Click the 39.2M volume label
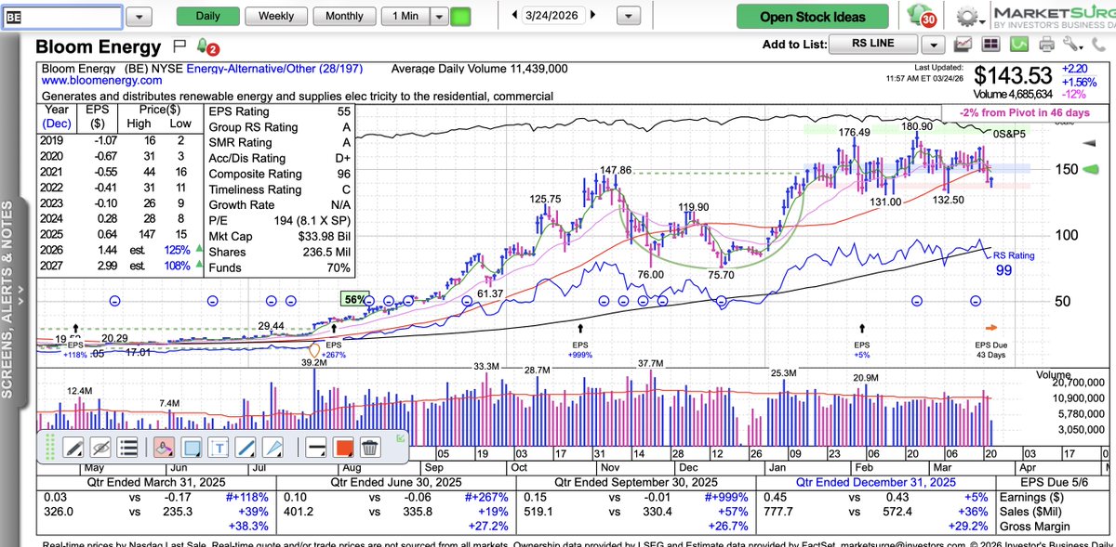The width and height of the screenshot is (1116, 547). point(313,363)
